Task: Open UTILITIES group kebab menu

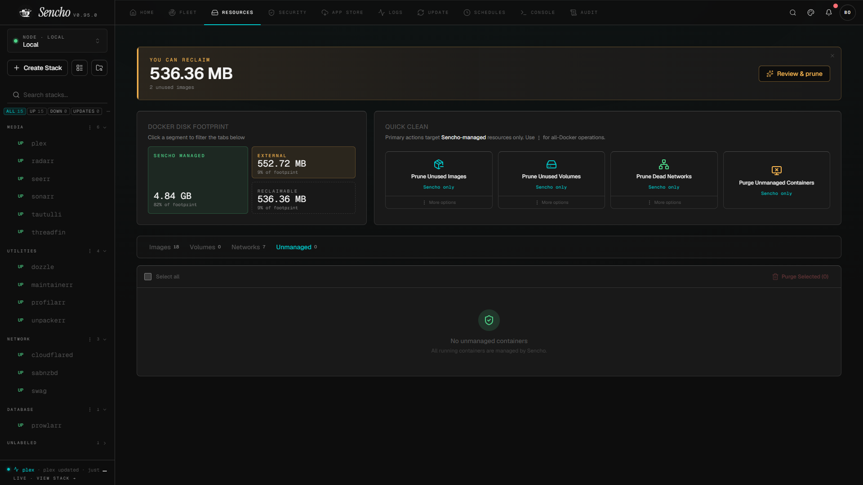Action: pyautogui.click(x=90, y=251)
